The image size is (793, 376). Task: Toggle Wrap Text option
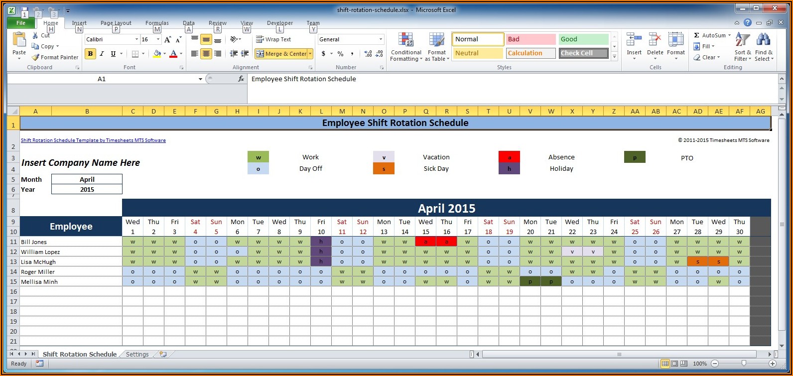[273, 39]
